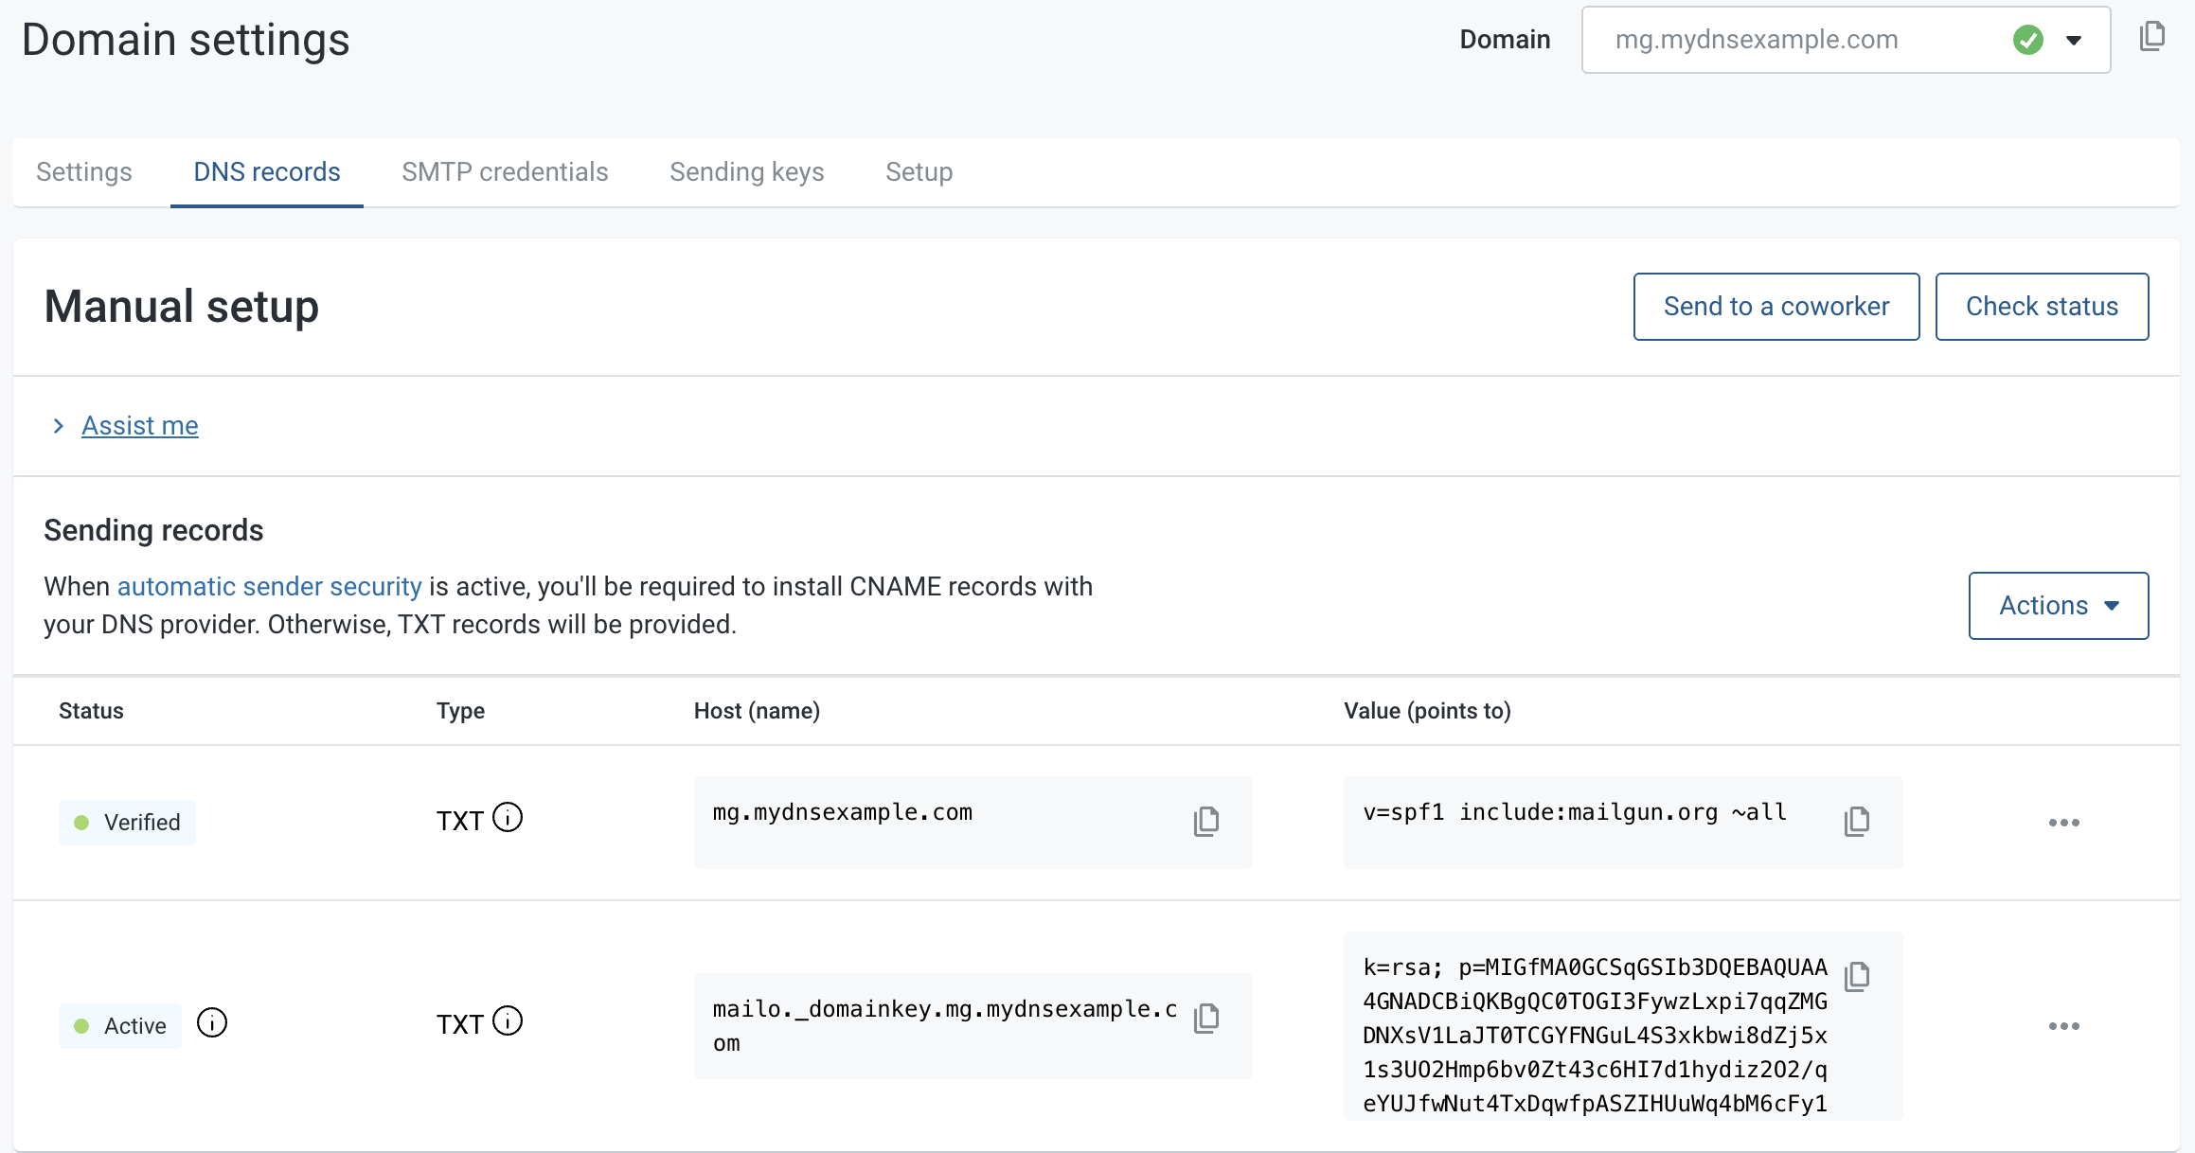Click the Check status button
Image resolution: width=2195 pixels, height=1153 pixels.
point(2041,307)
